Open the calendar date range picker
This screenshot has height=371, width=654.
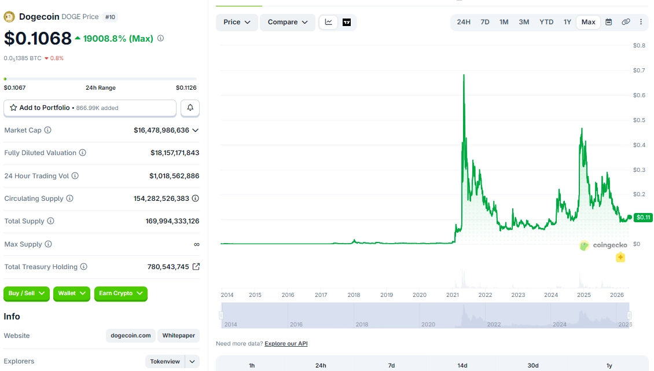pos(608,22)
